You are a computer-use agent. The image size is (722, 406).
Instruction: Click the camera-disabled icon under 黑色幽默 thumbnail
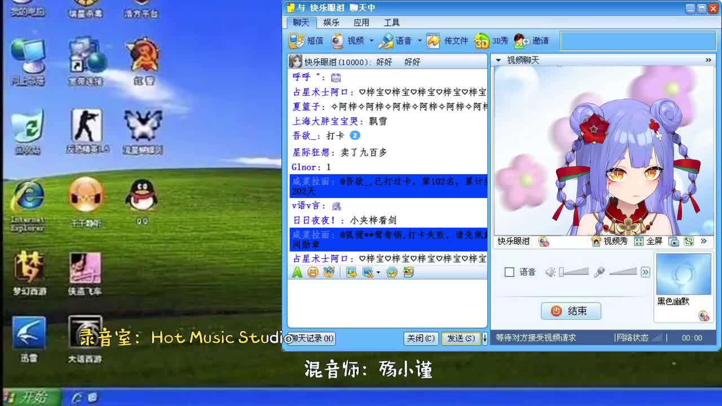pyautogui.click(x=704, y=316)
